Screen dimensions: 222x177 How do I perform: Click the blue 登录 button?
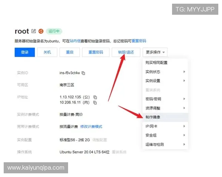25,52
